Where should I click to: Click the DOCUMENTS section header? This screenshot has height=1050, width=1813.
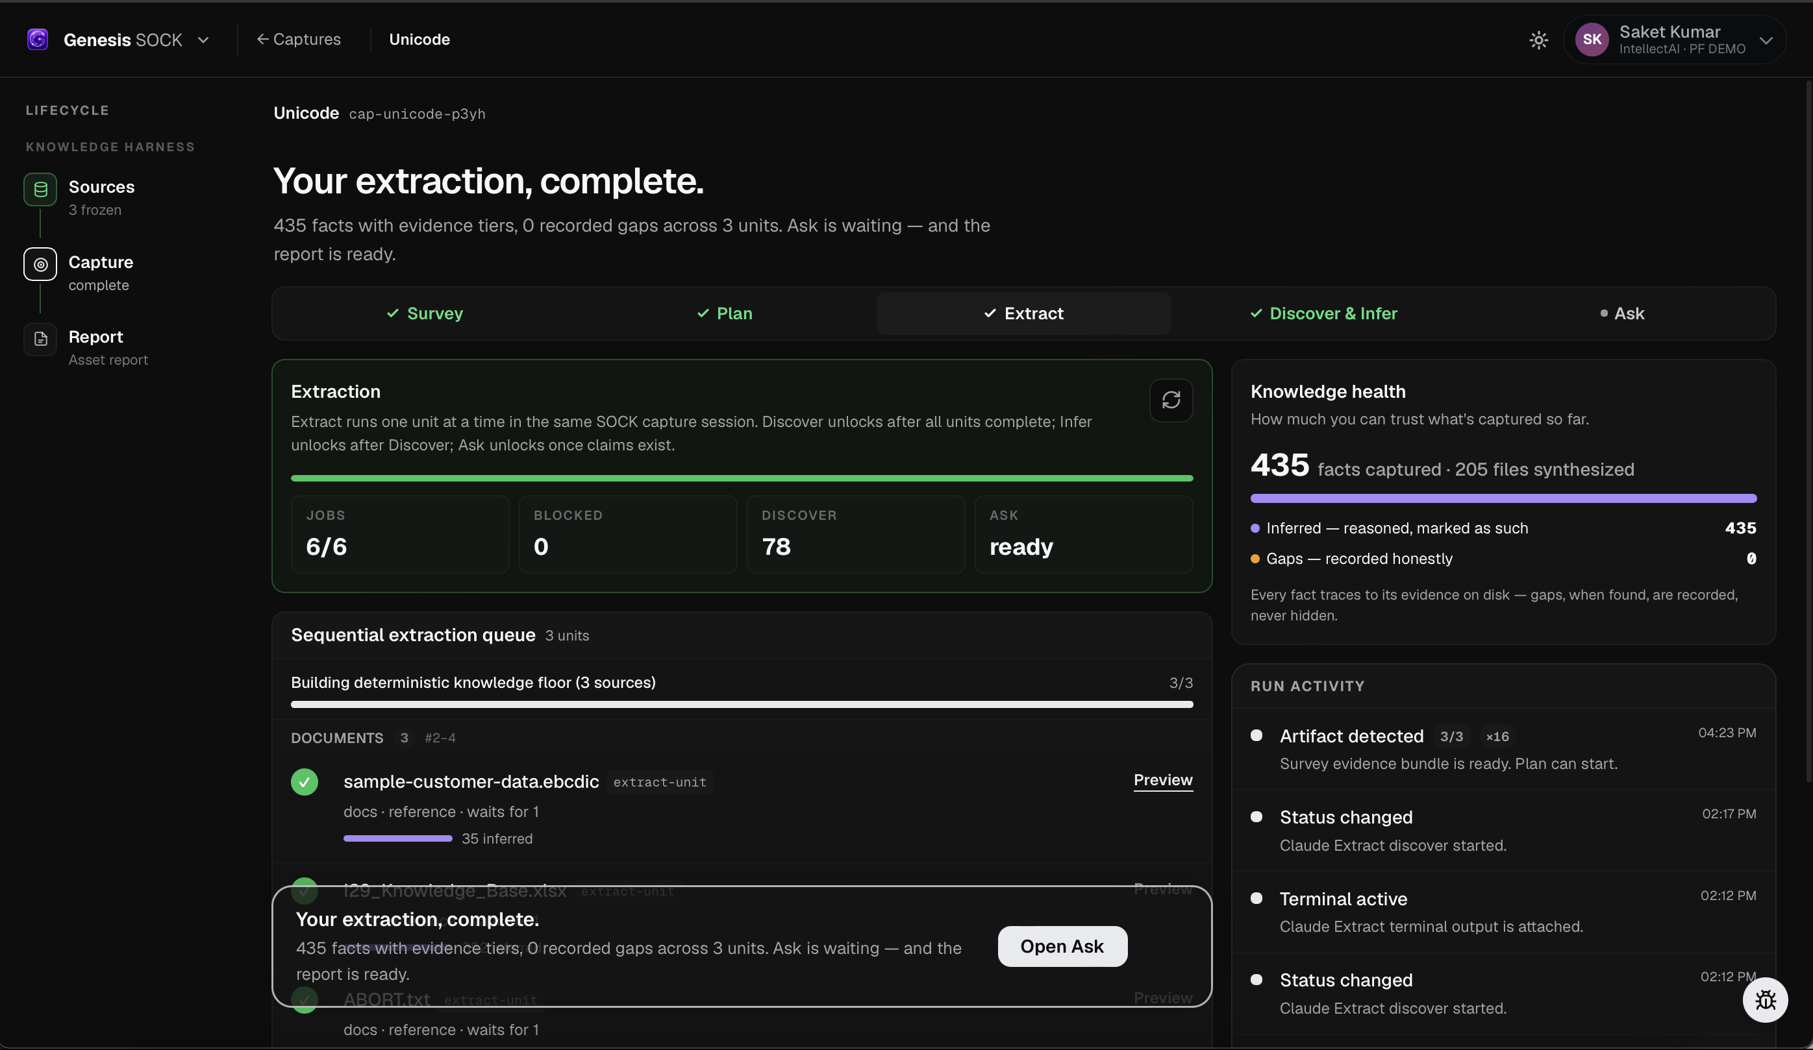coord(337,738)
